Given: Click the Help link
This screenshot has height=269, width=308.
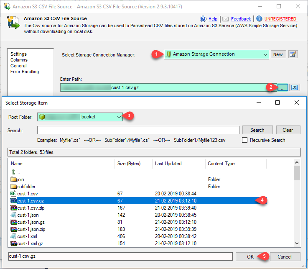Looking at the screenshot, I should pos(213,19).
